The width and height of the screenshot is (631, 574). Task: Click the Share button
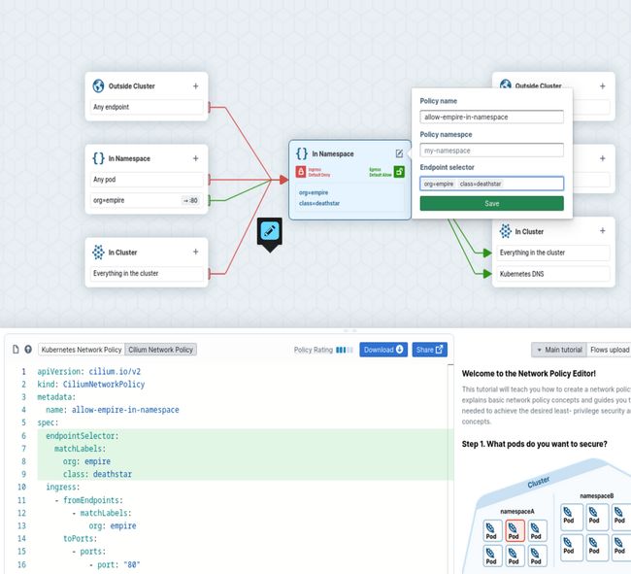tap(429, 350)
